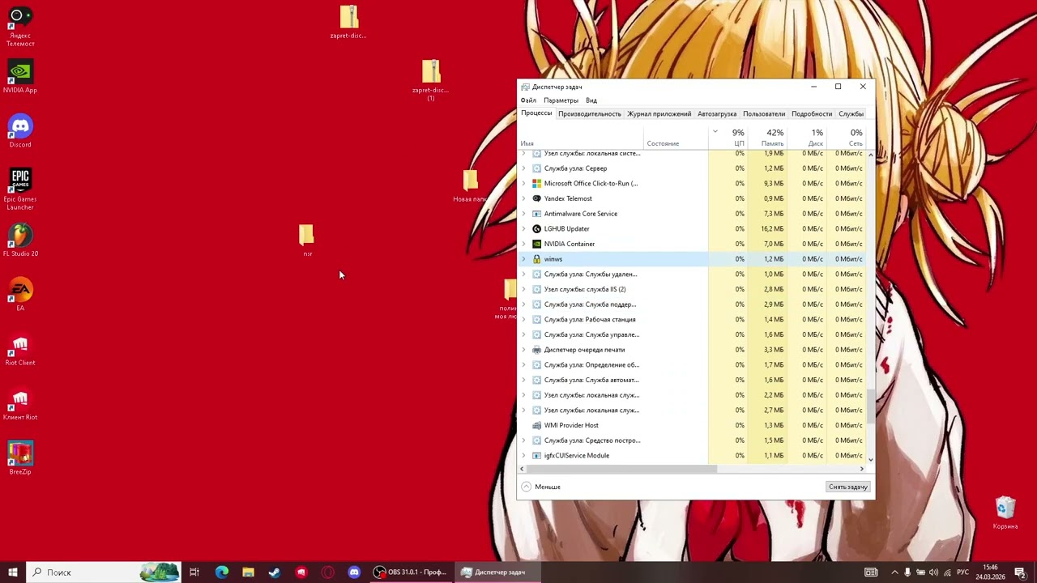Image resolution: width=1037 pixels, height=583 pixels.
Task: Expand the winws process row
Action: click(523, 259)
